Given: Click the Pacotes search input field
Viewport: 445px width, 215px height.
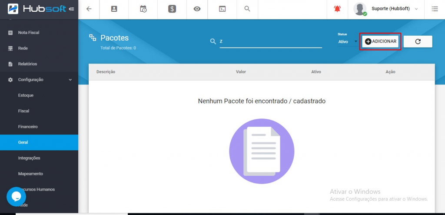Looking at the screenshot, I should [270, 41].
